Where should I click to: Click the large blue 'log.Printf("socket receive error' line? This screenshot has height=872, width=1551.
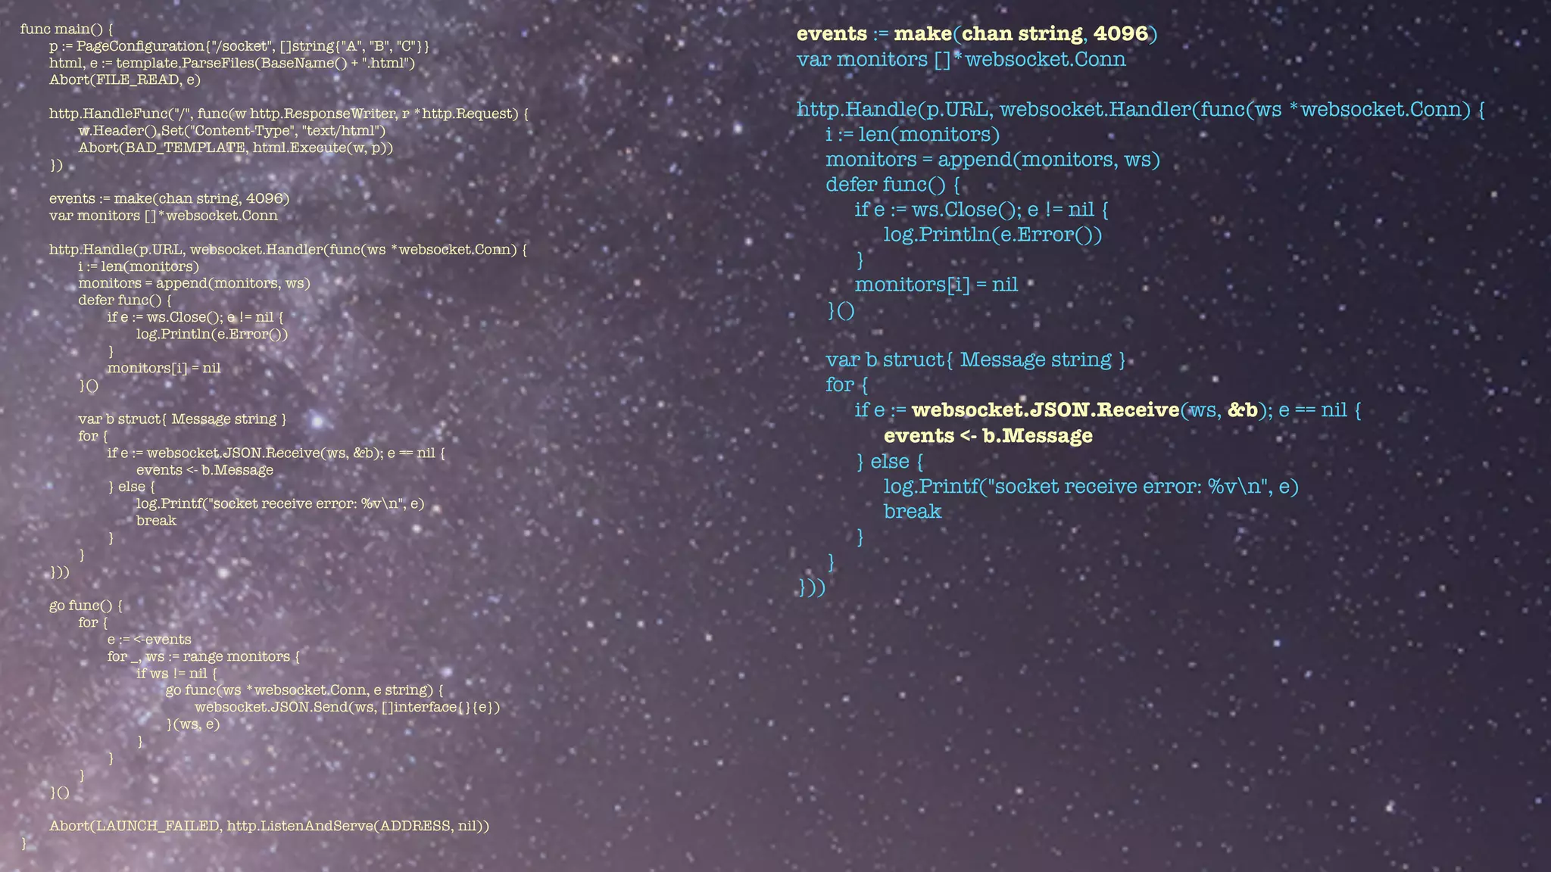[x=1091, y=486]
